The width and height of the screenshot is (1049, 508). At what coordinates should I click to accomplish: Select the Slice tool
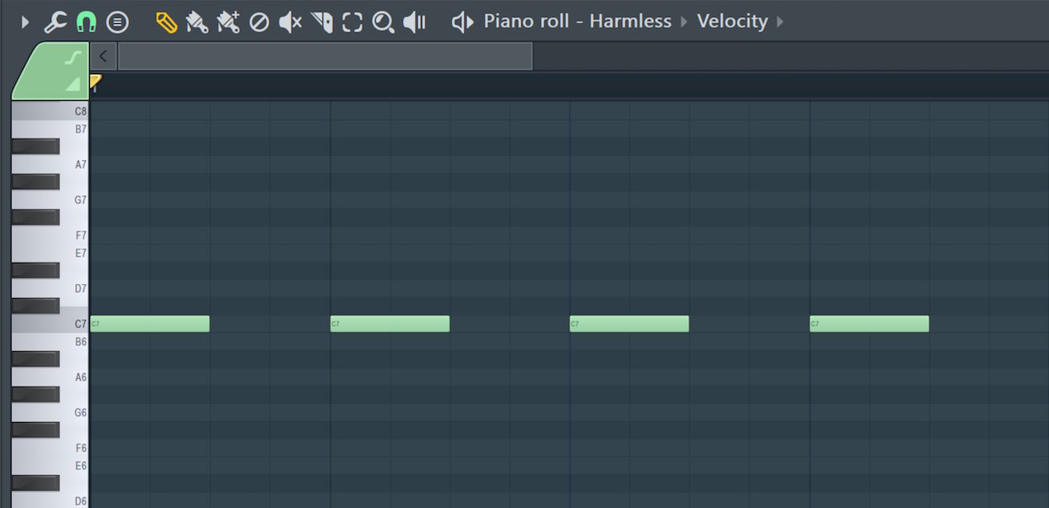pyautogui.click(x=322, y=22)
